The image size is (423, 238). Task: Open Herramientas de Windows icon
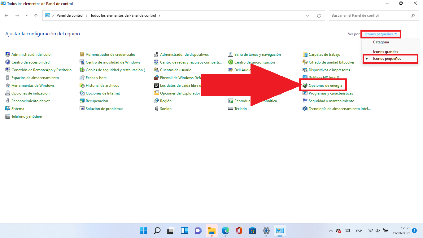[x=8, y=86]
